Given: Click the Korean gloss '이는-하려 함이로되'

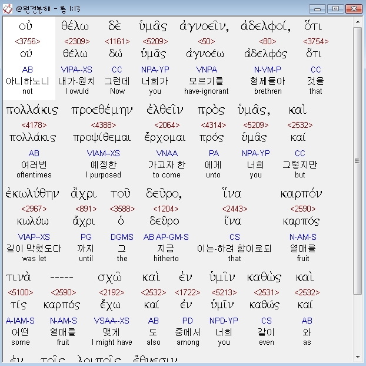Looking at the screenshot, I should coord(234,248).
